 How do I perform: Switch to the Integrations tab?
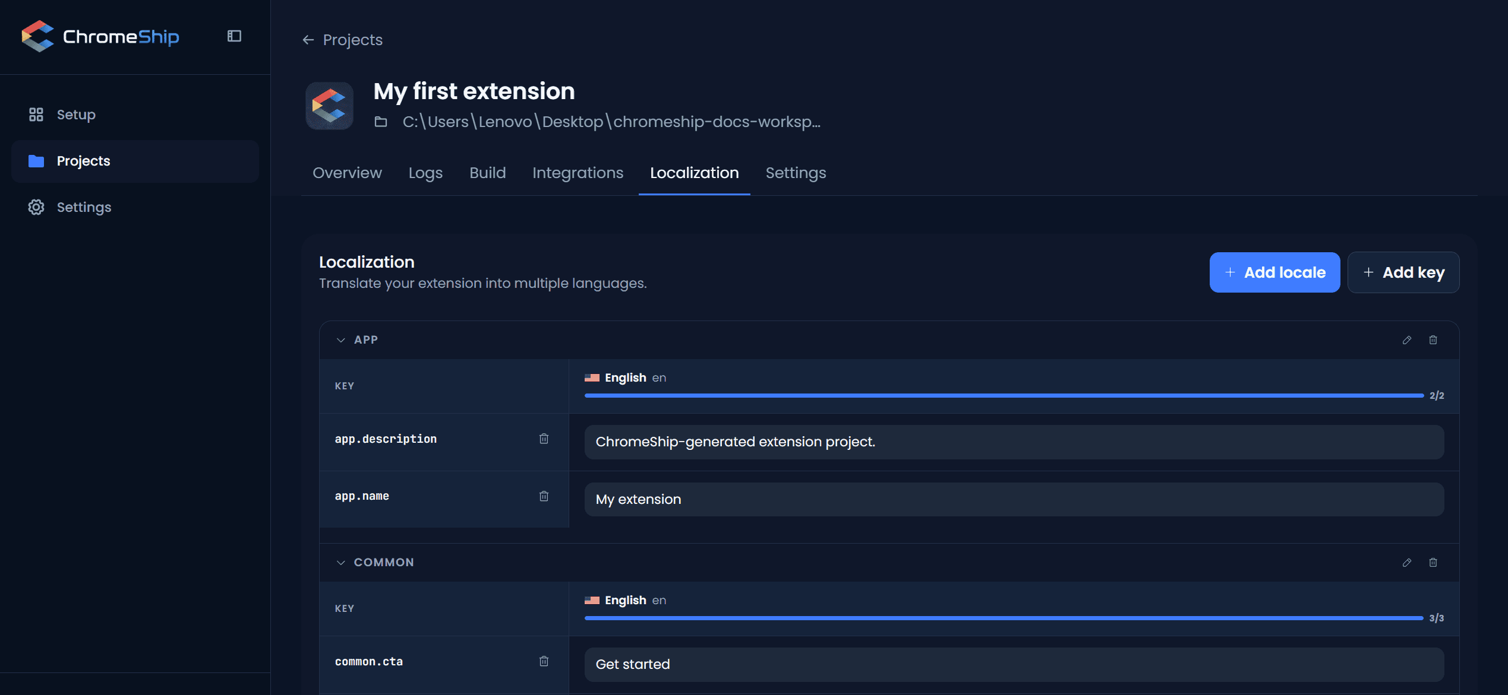coord(578,173)
